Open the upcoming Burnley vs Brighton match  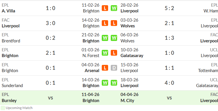51,98
